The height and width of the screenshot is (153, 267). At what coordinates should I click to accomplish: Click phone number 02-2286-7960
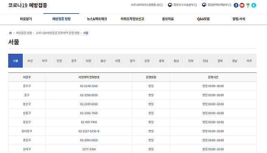click(89, 113)
